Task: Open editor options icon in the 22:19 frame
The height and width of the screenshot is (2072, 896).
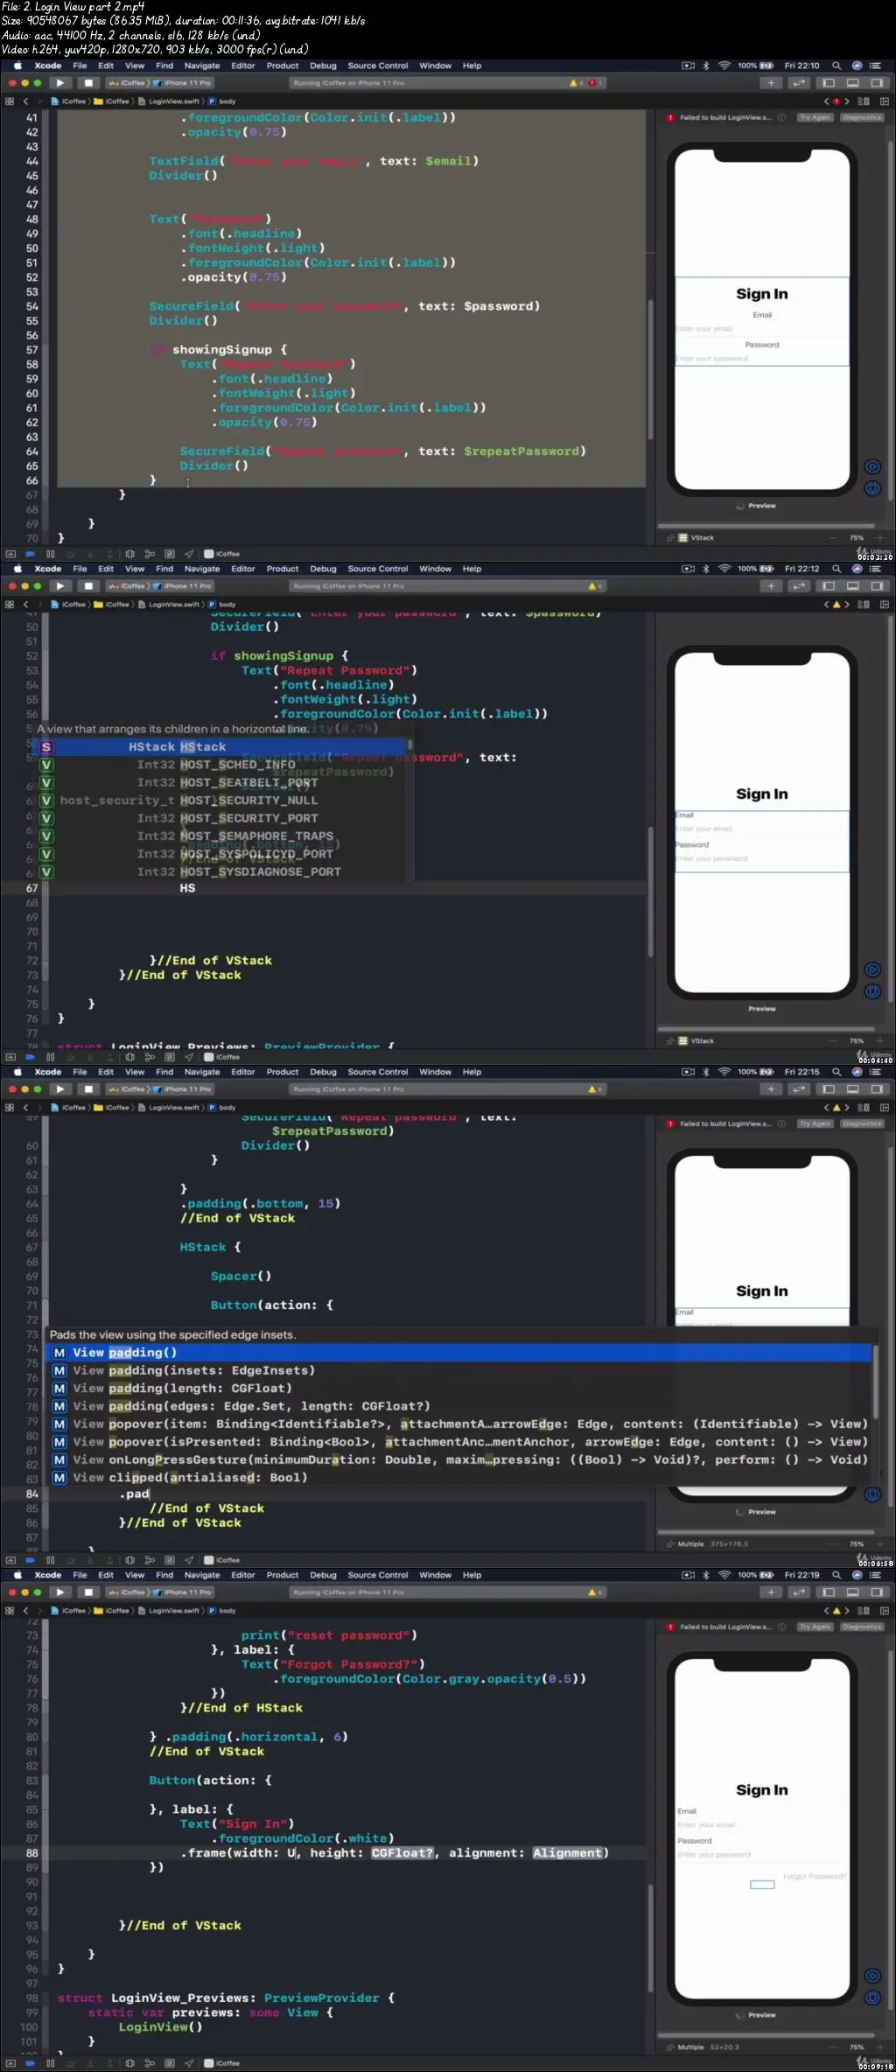Action: 864,1611
